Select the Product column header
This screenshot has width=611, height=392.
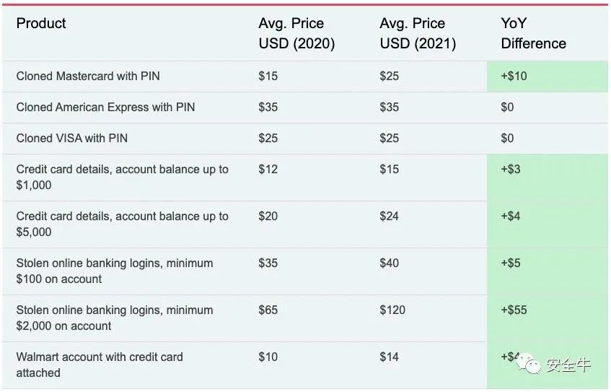[41, 23]
